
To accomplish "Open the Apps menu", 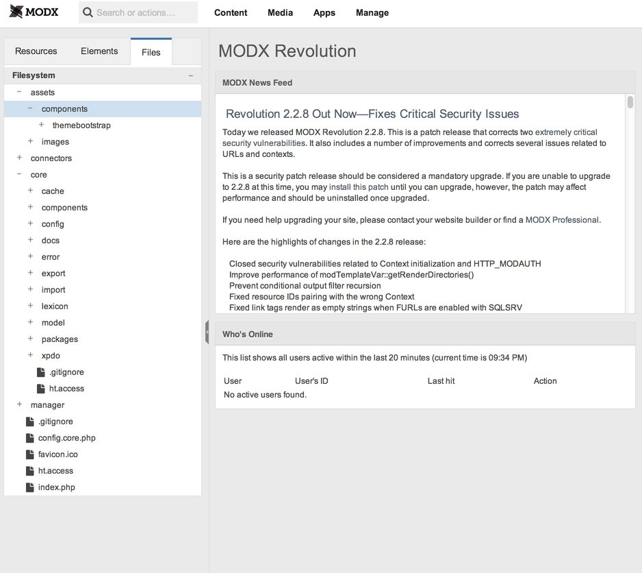I will (324, 13).
